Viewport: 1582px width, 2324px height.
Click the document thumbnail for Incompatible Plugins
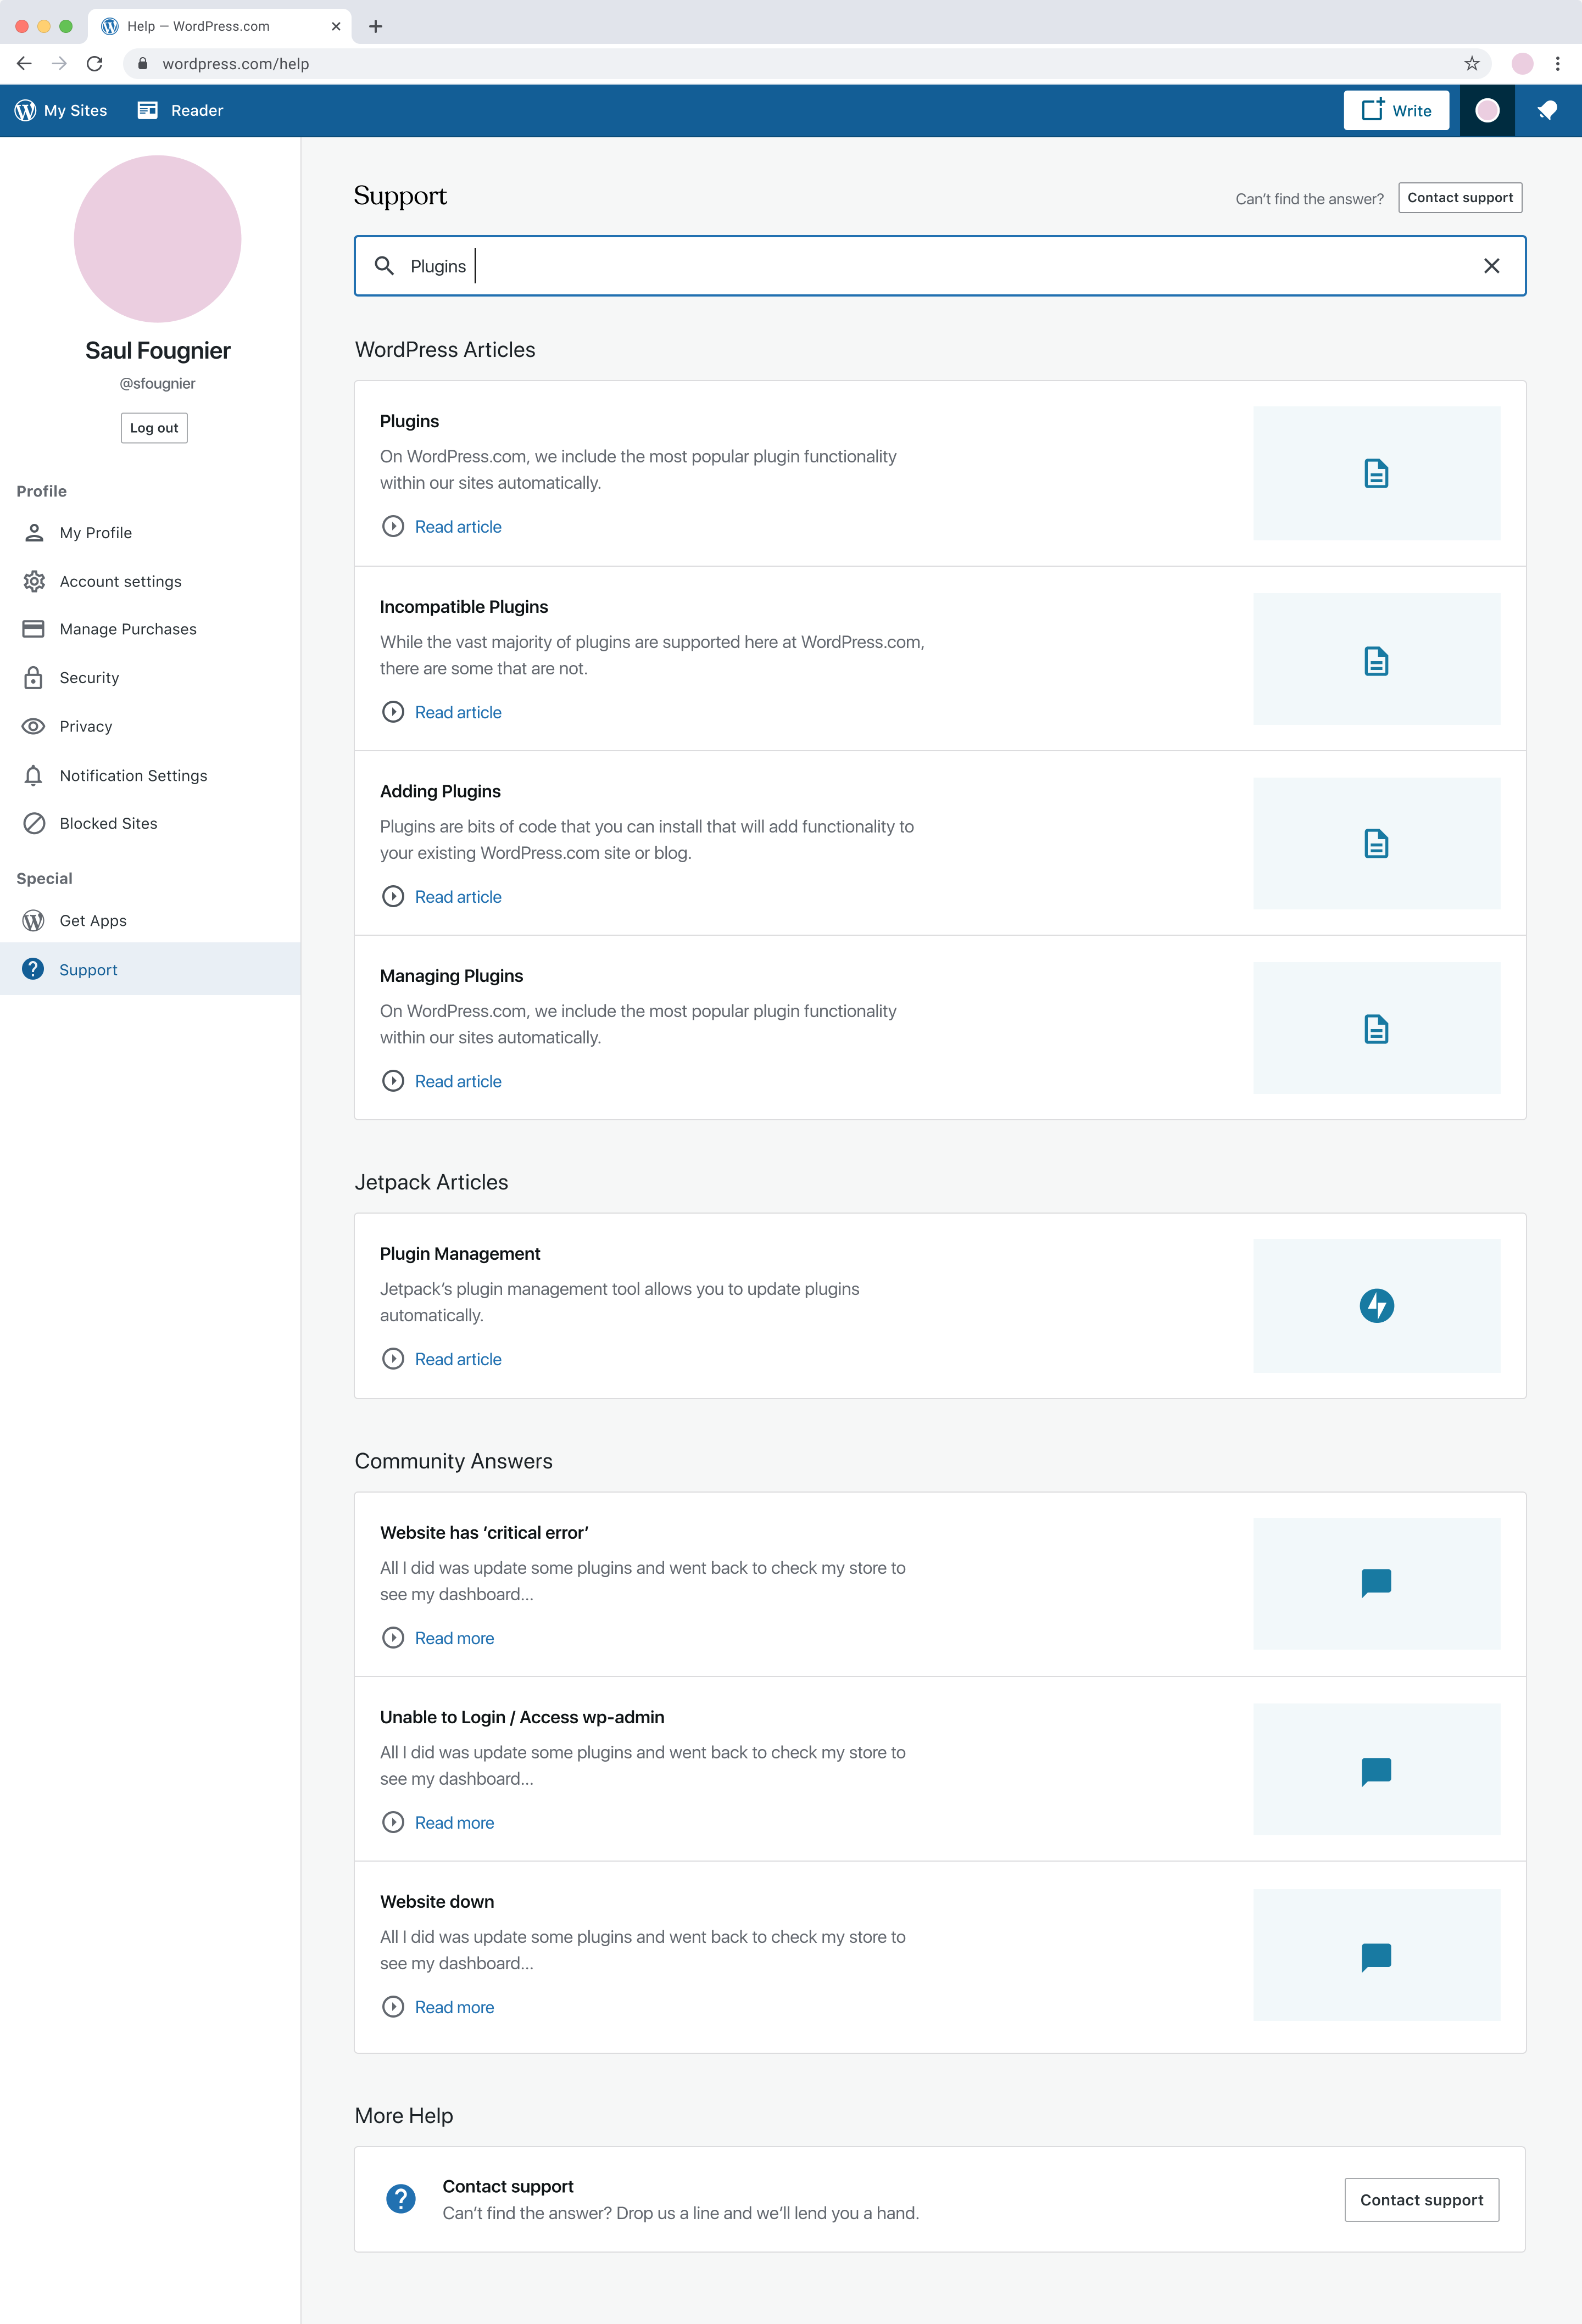point(1376,660)
